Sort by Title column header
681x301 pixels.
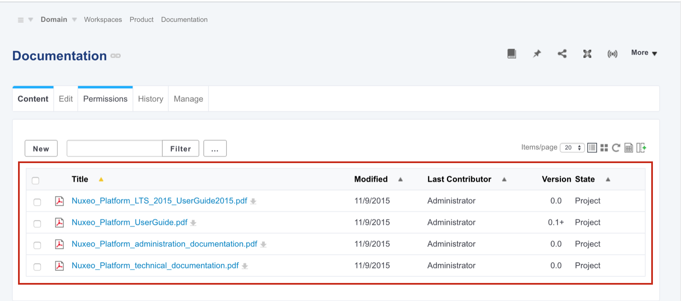(80, 179)
